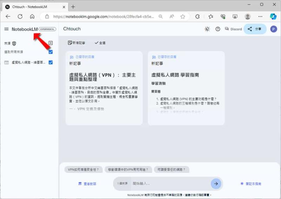281x199 pixels.
Task: Open the help question mark icon
Action: coord(218,29)
